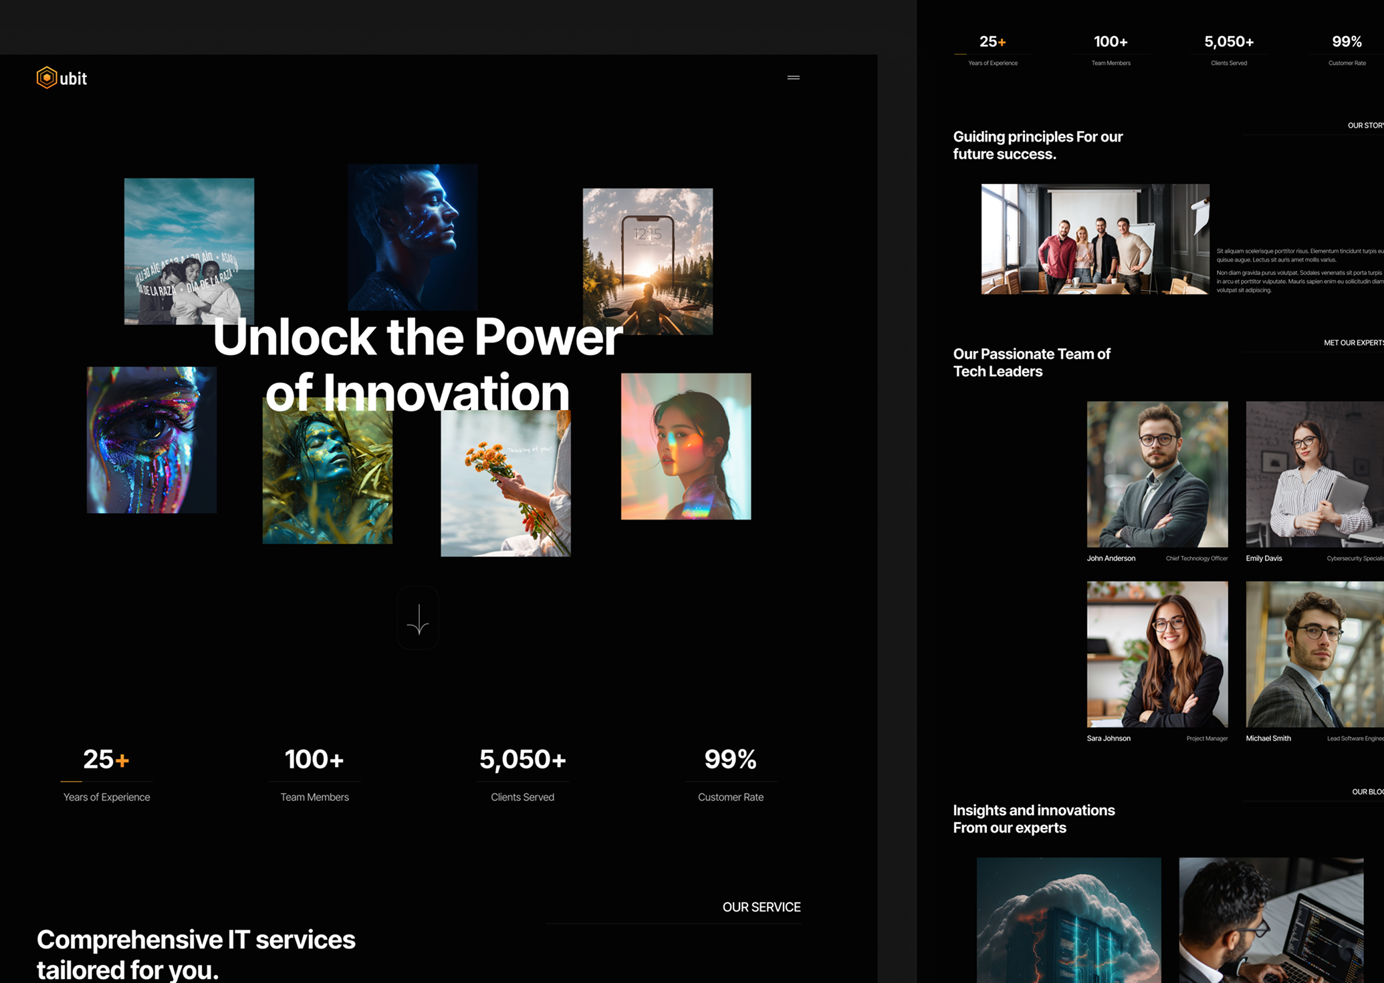1384x983 pixels.
Task: Click the ubit hexagon logo icon
Action: tap(46, 78)
